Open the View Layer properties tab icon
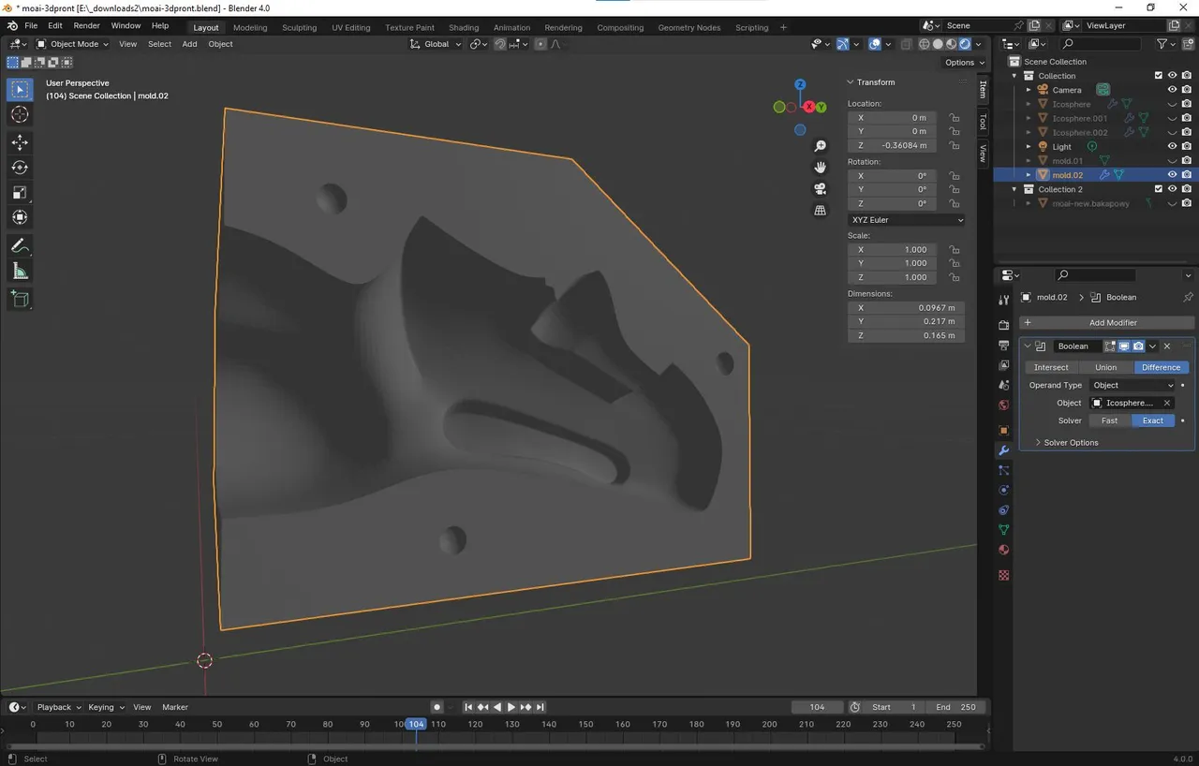Viewport: 1199px width, 766px height. pos(1004,365)
